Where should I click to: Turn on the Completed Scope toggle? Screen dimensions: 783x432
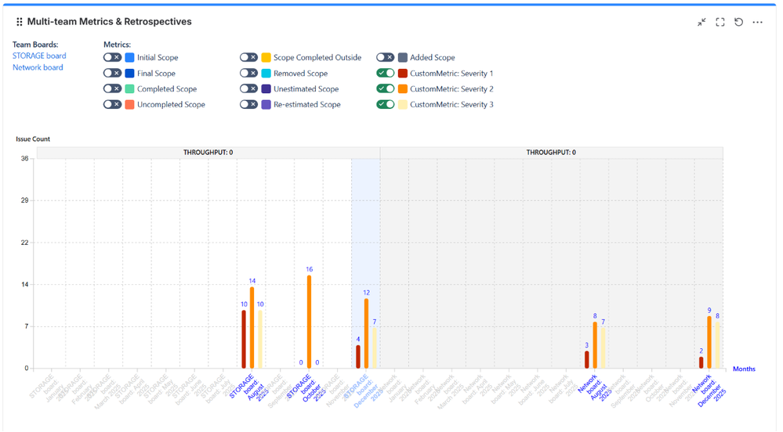[x=112, y=88]
